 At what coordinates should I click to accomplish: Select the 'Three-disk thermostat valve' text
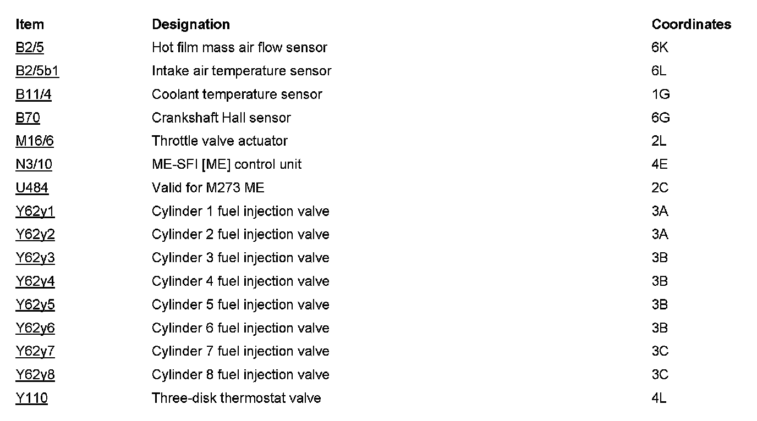coord(237,398)
